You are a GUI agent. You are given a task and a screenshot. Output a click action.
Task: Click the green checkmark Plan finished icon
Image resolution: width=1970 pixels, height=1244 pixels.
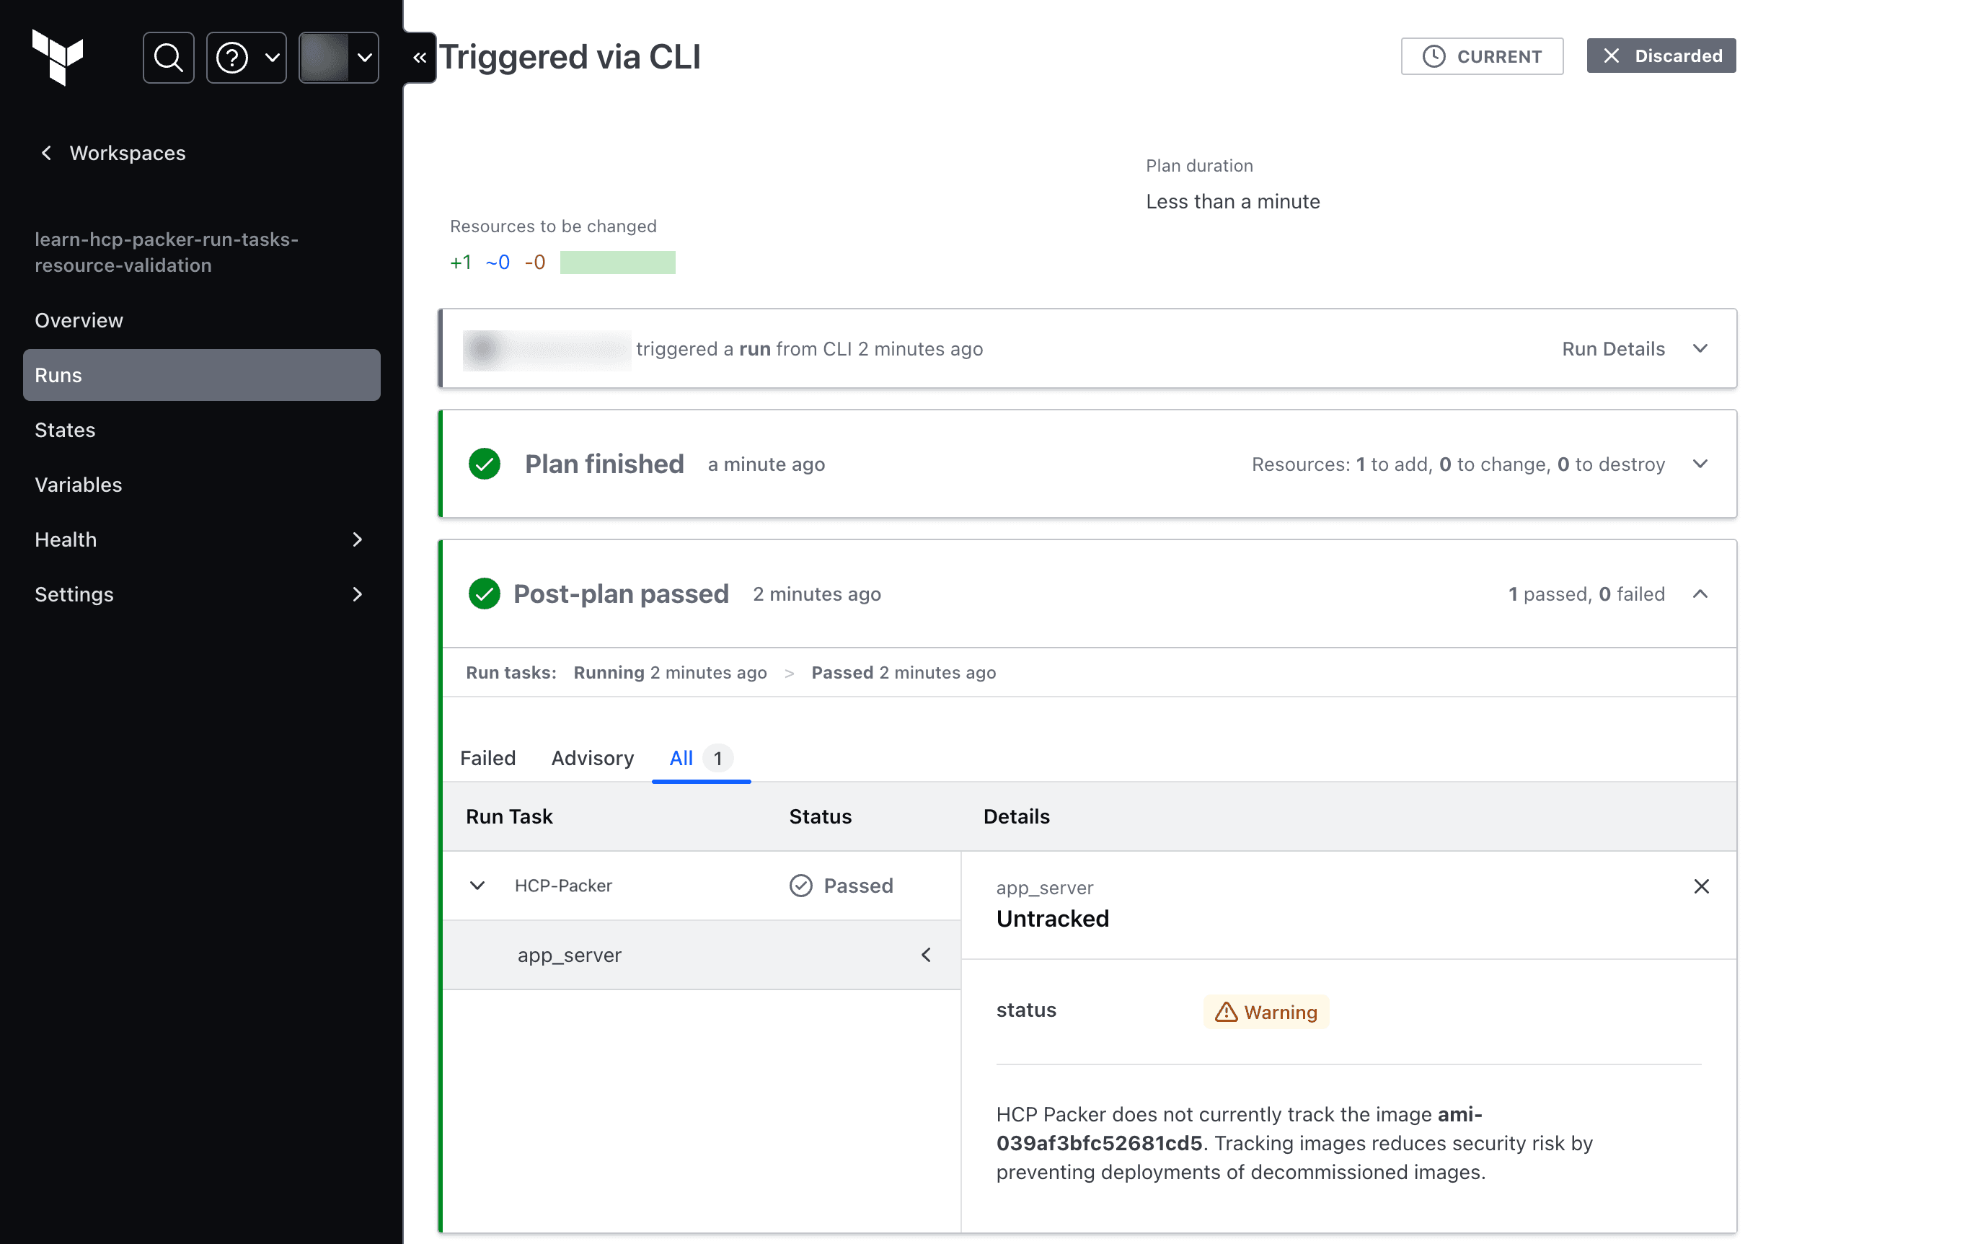coord(483,462)
